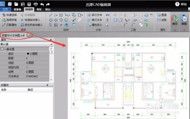The height and width of the screenshot is (119, 190).
Task: Click the Fillet corner tool icon
Action: [125, 25]
